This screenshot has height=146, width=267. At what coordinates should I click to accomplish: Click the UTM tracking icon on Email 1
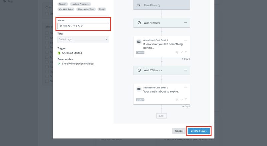182,52
